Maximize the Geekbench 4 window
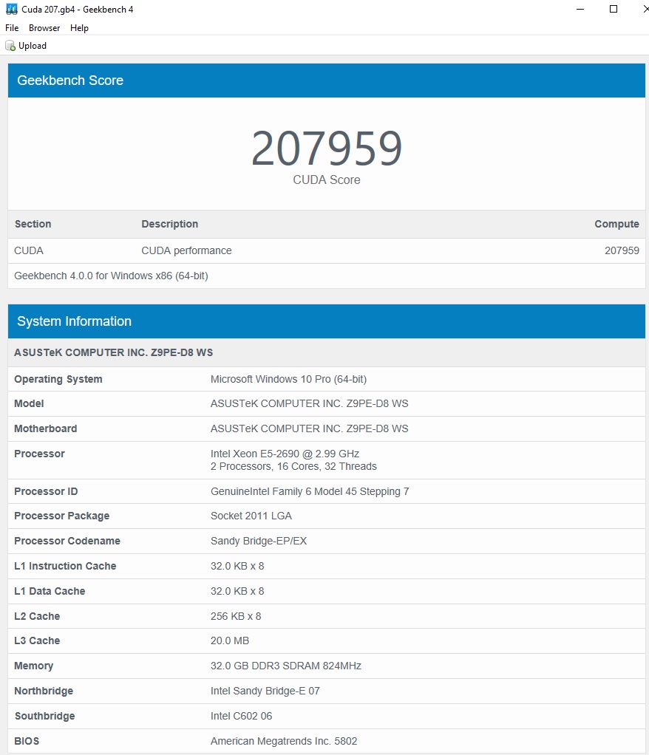This screenshot has height=755, width=649. (614, 9)
